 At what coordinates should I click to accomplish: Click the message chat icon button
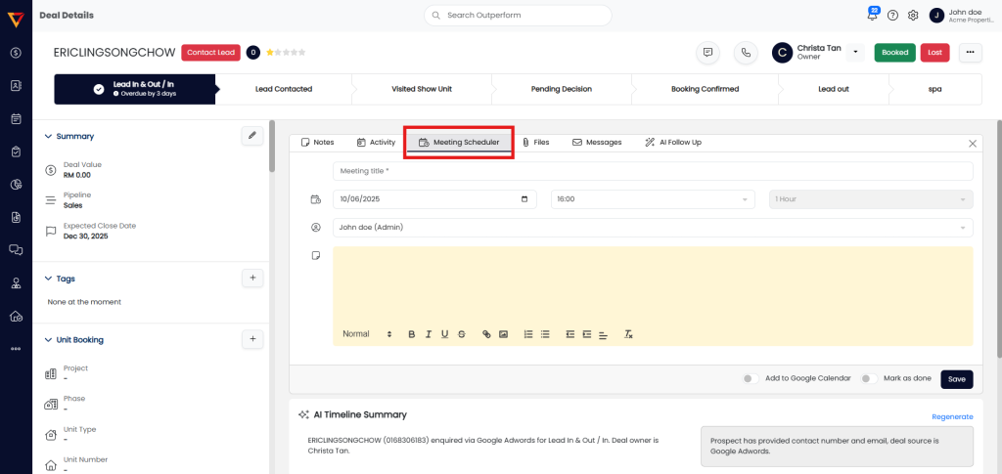pyautogui.click(x=707, y=53)
